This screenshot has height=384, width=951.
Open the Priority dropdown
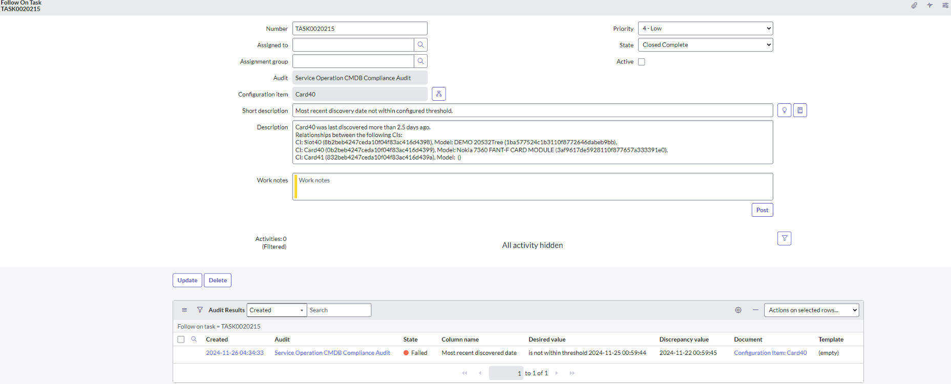pyautogui.click(x=705, y=29)
